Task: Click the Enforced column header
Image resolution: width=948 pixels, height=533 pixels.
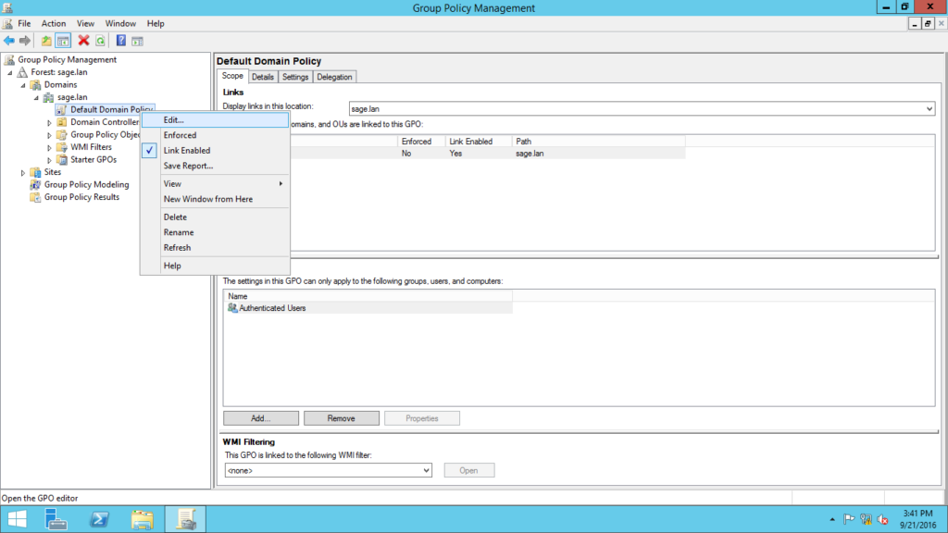Action: (x=422, y=142)
